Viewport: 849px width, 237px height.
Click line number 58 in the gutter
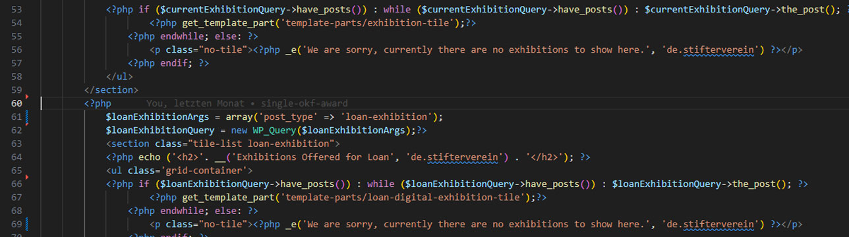click(17, 76)
